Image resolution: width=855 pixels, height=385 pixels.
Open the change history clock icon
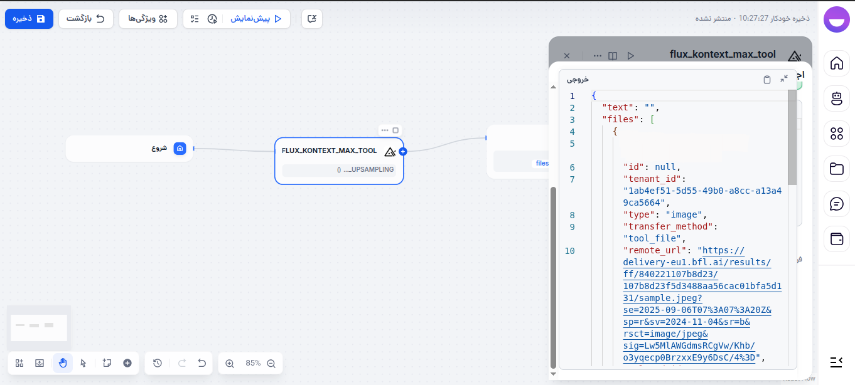point(158,363)
